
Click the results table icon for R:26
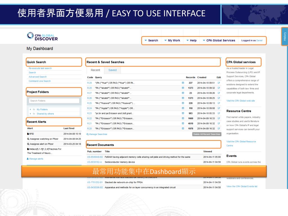[183, 98]
